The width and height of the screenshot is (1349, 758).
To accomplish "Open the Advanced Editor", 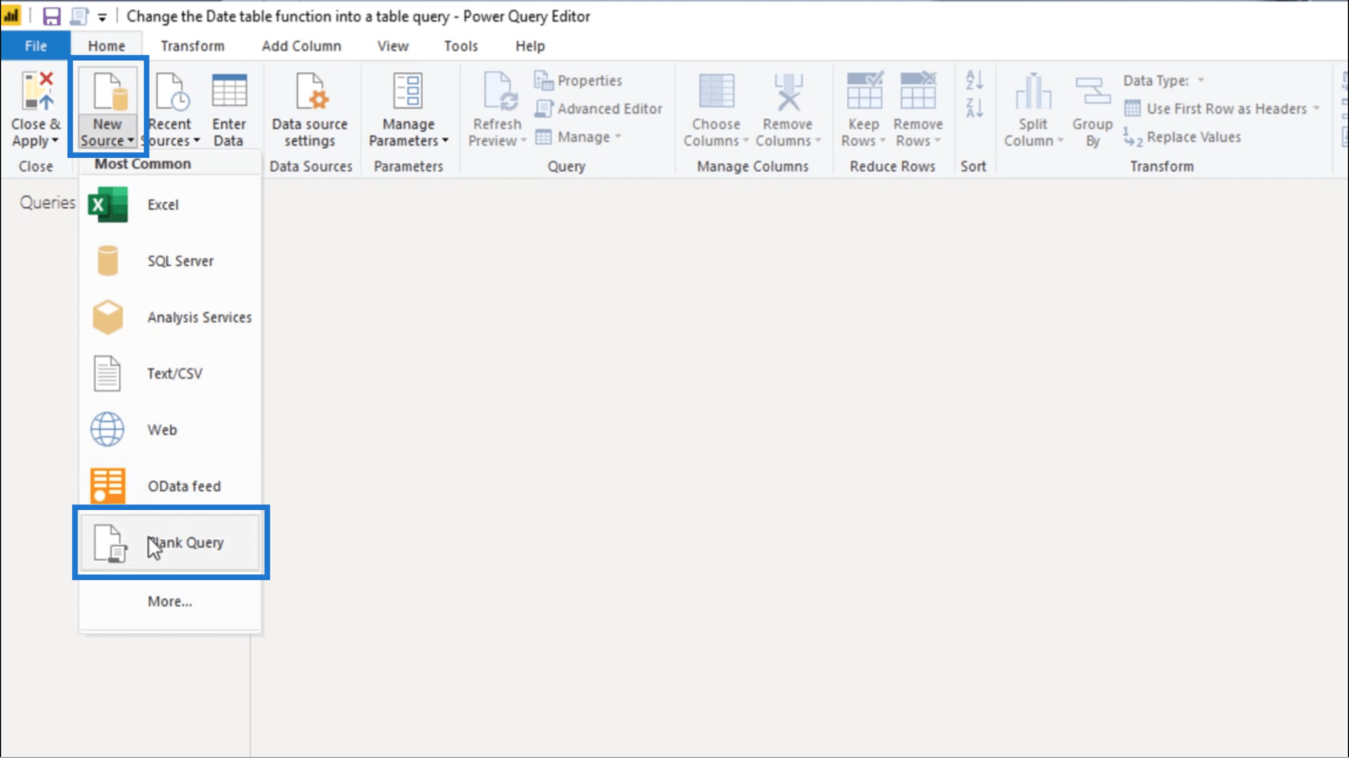I will click(599, 108).
